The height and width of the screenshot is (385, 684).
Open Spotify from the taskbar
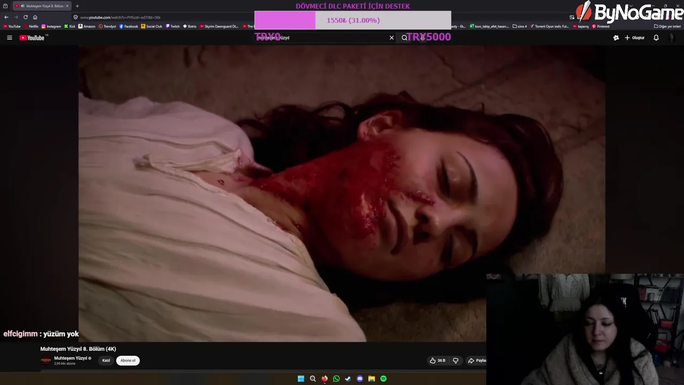[x=383, y=379]
